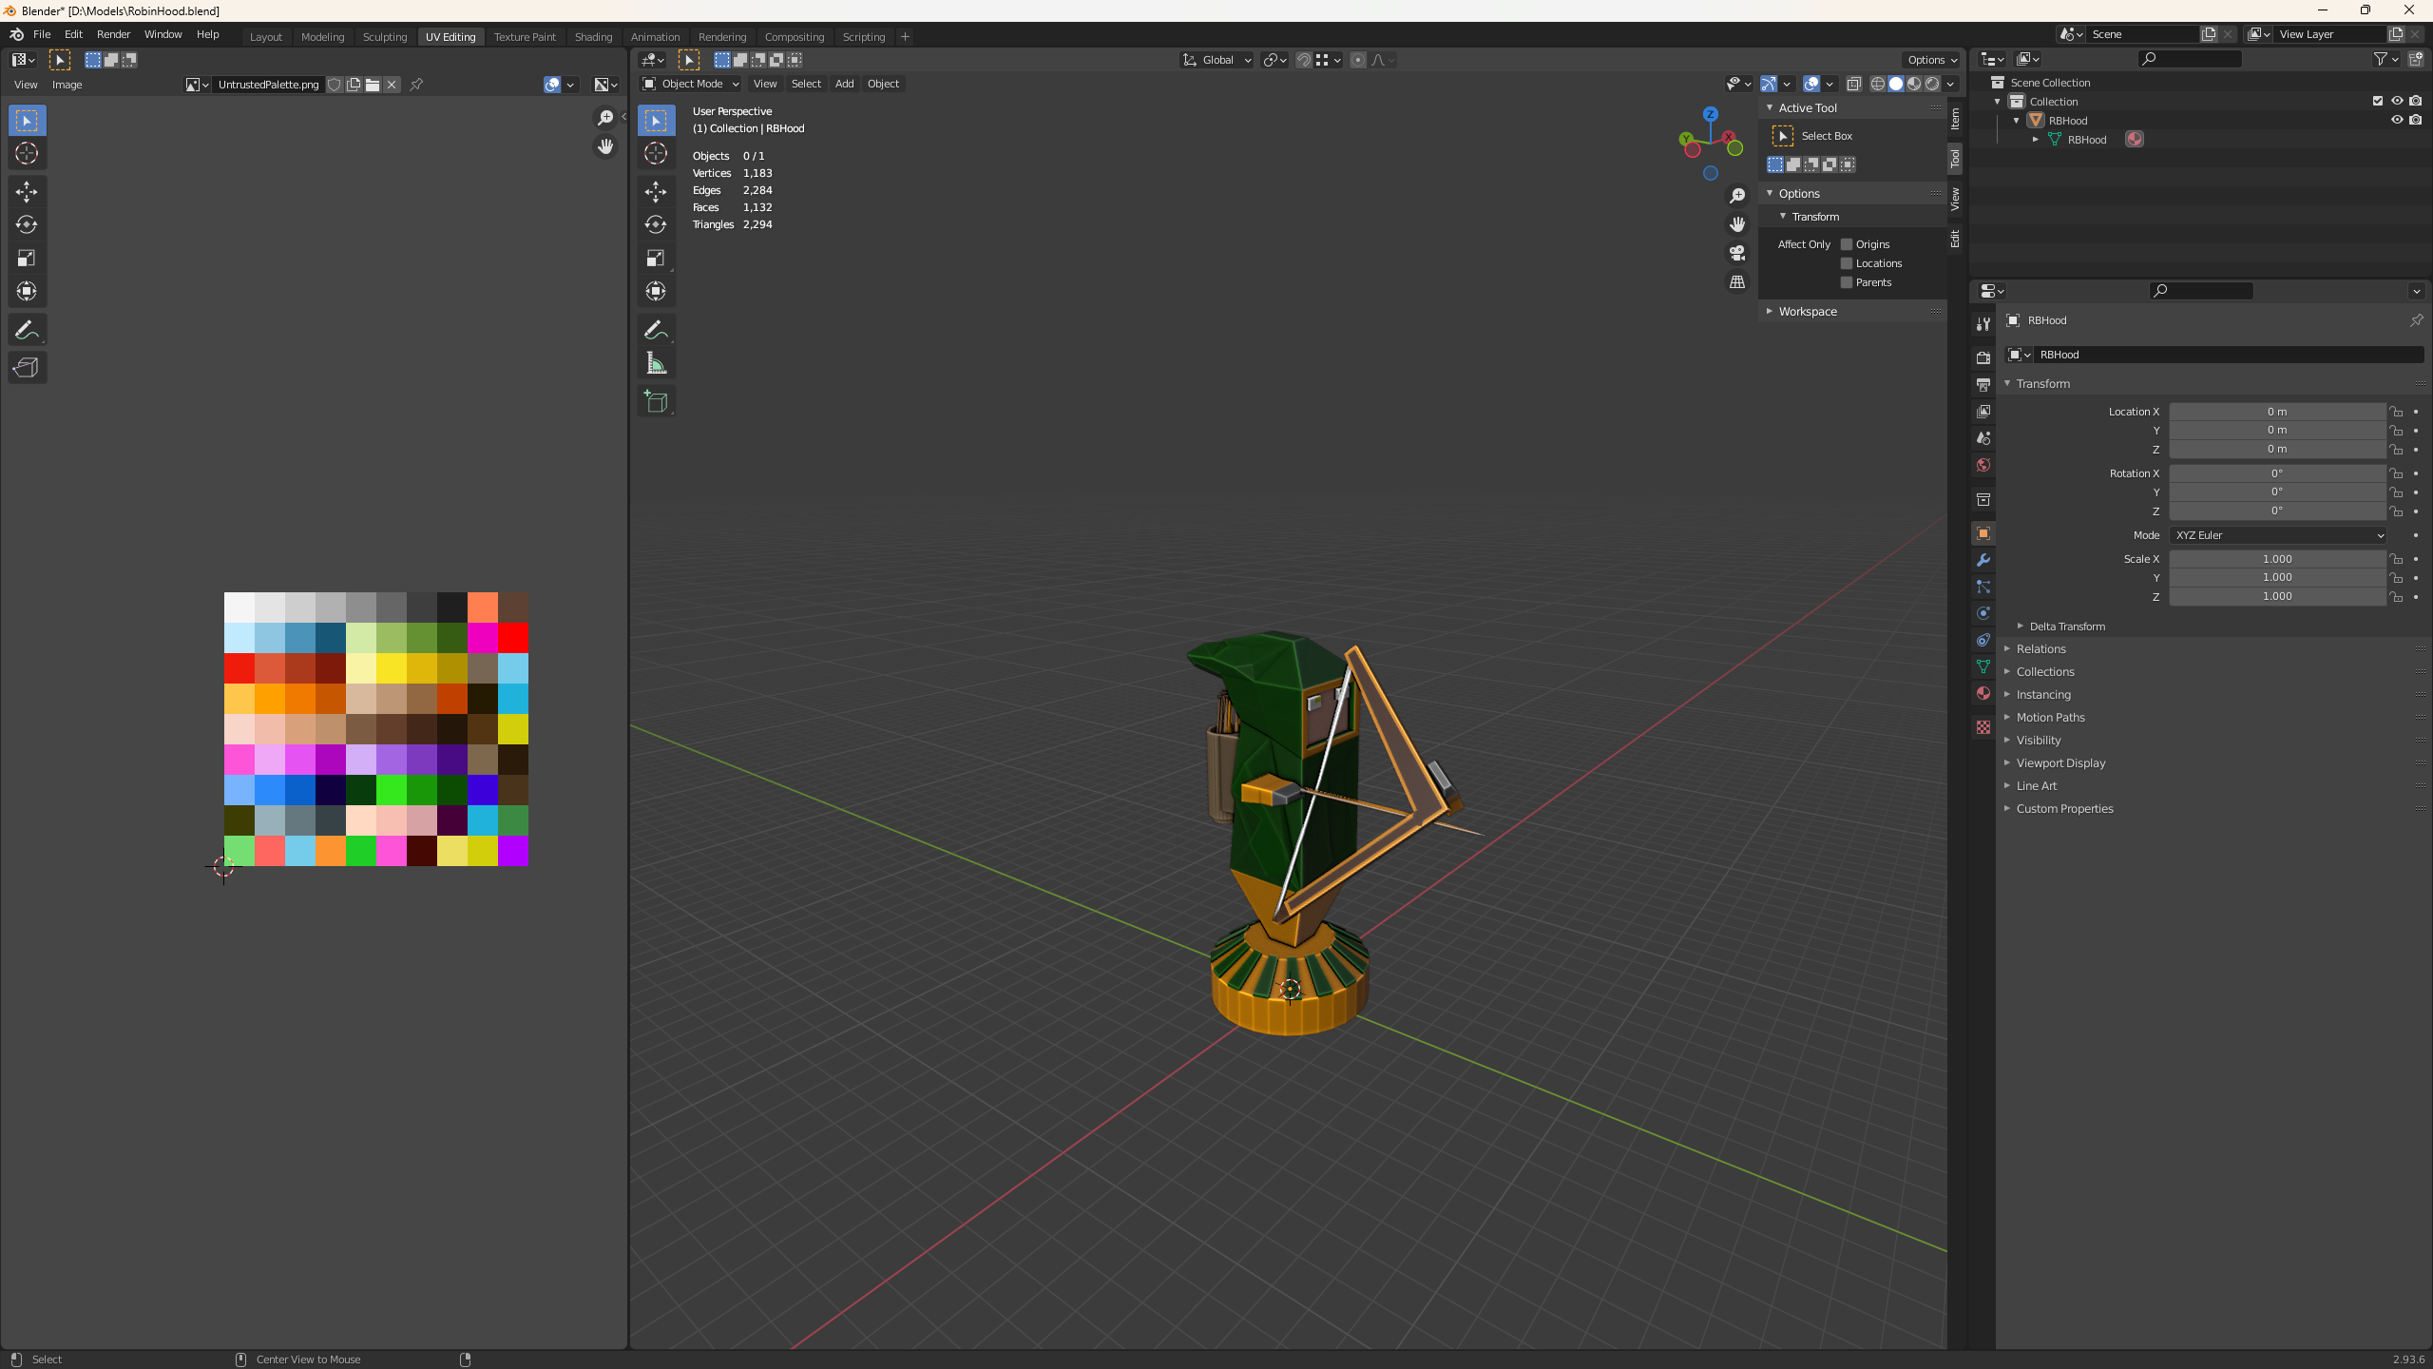2433x1369 pixels.
Task: Open the Modifier properties wrench tab
Action: pyautogui.click(x=1983, y=560)
